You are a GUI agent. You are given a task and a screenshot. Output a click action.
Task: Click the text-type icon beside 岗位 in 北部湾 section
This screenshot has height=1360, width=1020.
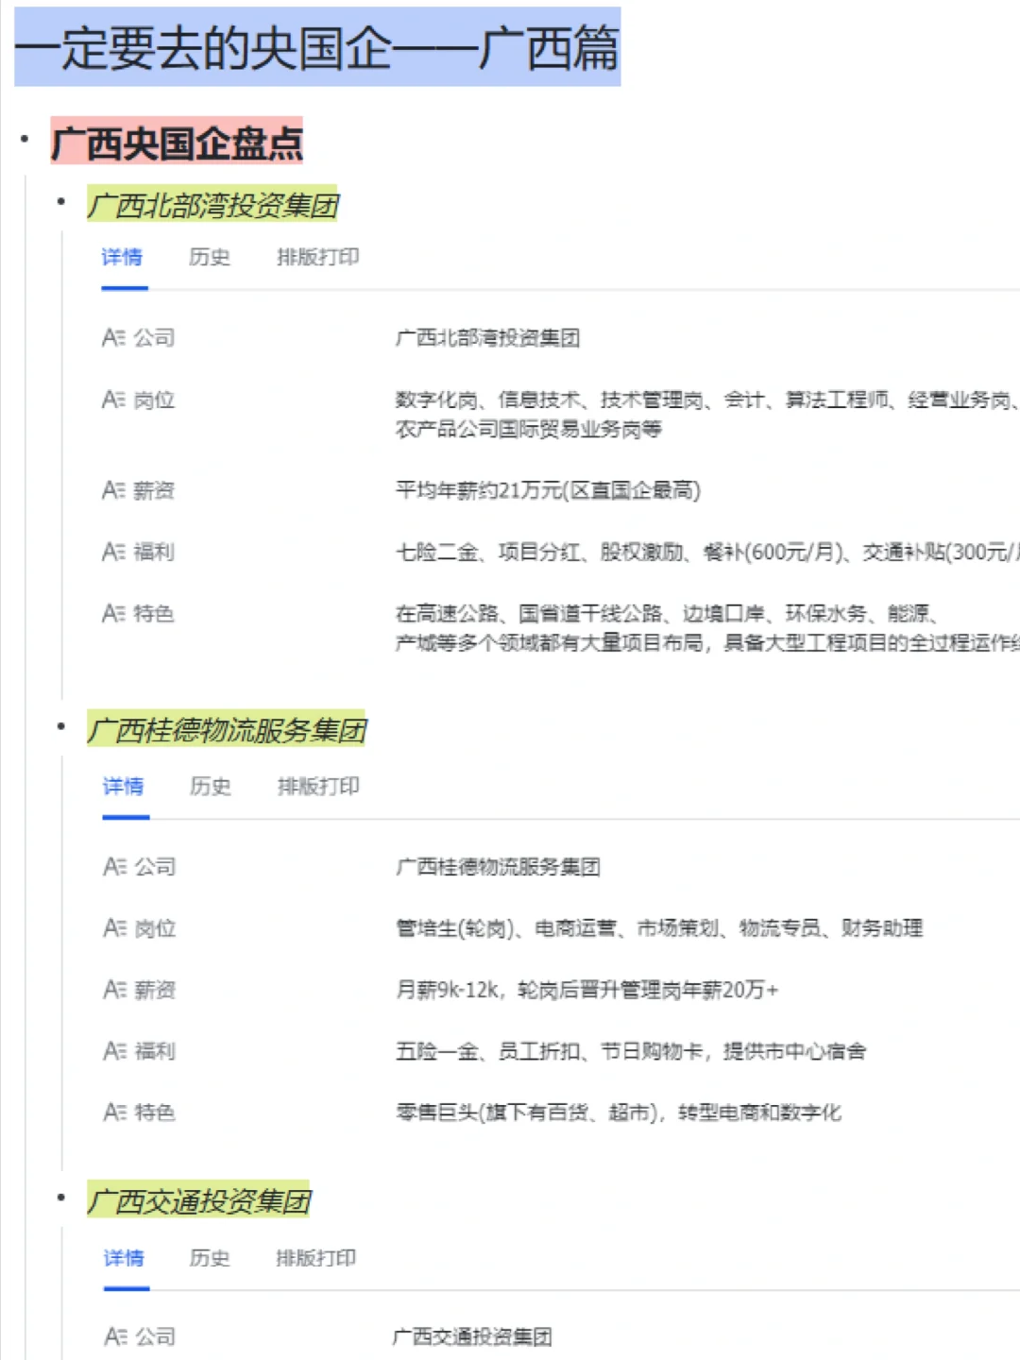pyautogui.click(x=113, y=399)
